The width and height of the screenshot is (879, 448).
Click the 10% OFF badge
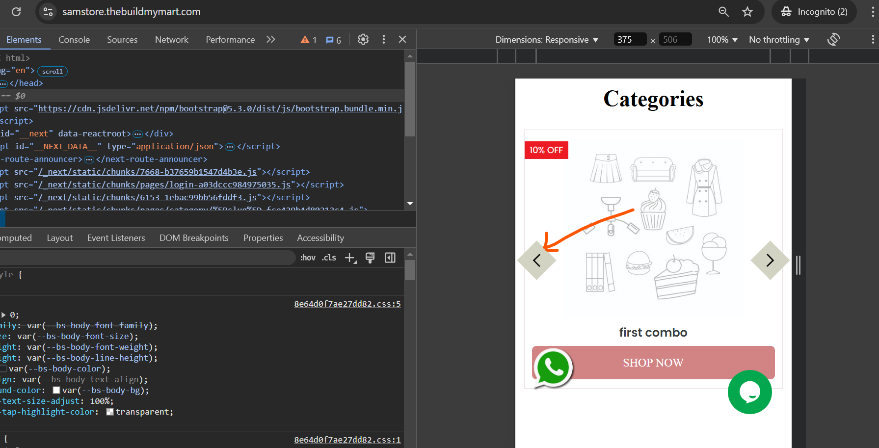coord(546,150)
